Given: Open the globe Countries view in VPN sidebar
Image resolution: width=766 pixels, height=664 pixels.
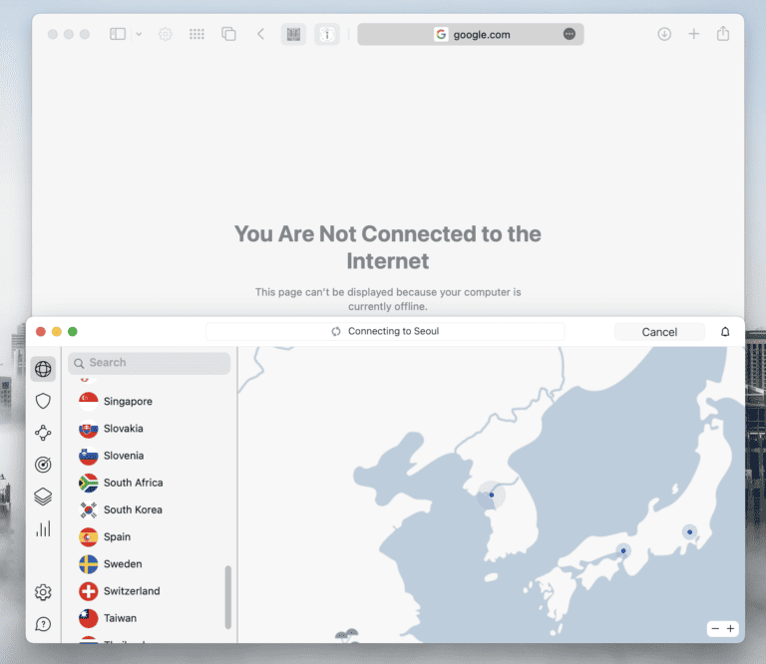Looking at the screenshot, I should click(x=43, y=369).
